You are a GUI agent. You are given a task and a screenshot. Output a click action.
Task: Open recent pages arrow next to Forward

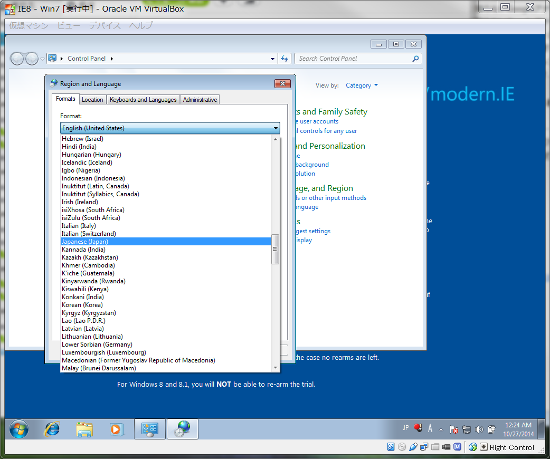(x=42, y=59)
